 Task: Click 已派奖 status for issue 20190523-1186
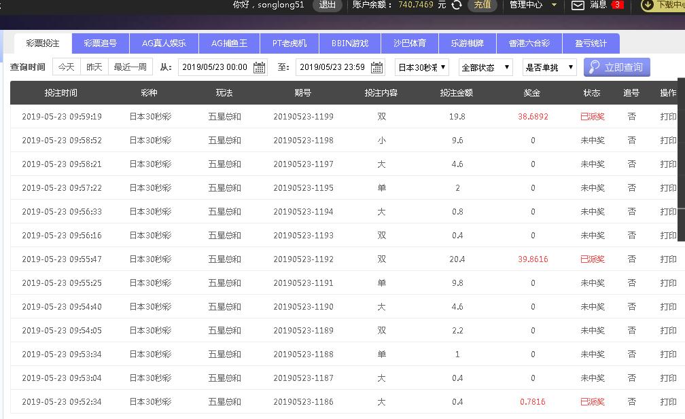tap(593, 402)
